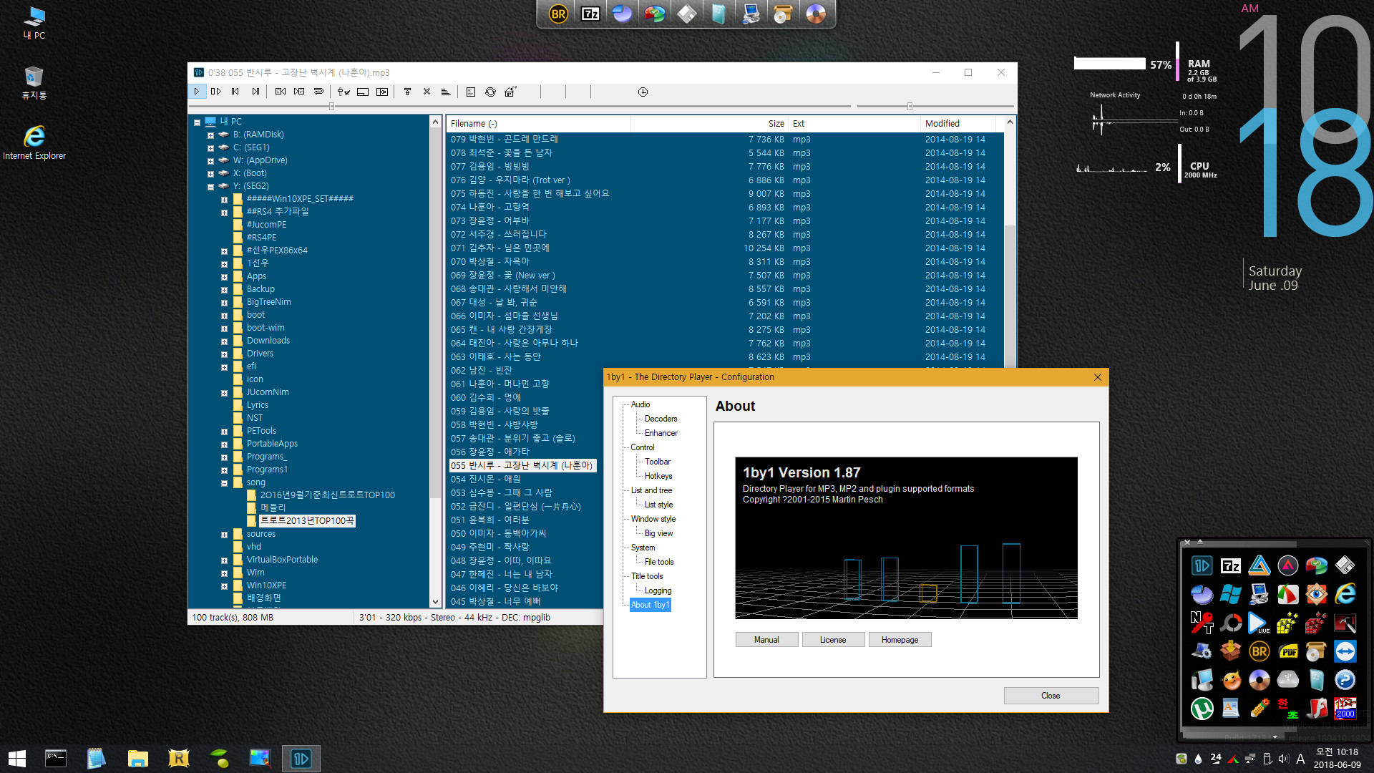The width and height of the screenshot is (1374, 773).
Task: Sort files by Filename column header
Action: click(x=538, y=123)
